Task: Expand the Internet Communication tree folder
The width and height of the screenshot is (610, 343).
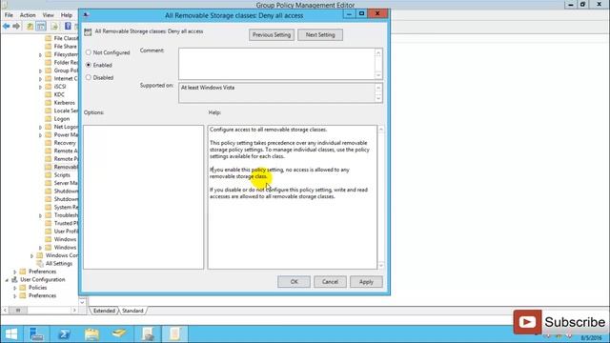Action: tap(40, 79)
